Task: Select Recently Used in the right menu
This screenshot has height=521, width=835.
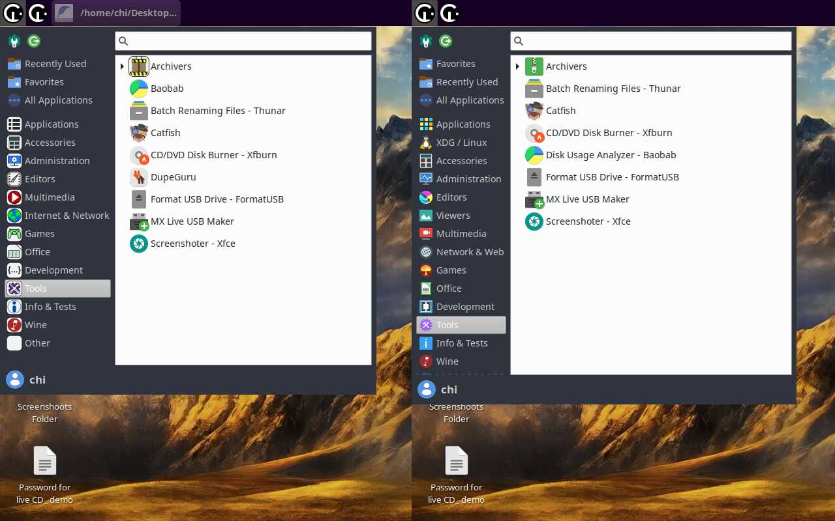Action: coord(461,82)
